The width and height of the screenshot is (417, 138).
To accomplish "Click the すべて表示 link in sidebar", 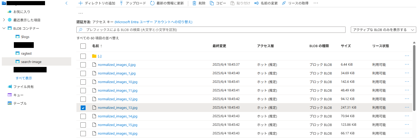I will (24, 78).
